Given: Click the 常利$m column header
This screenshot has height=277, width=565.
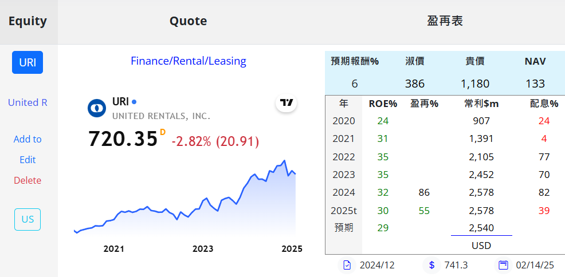Looking at the screenshot, I should pyautogui.click(x=481, y=104).
